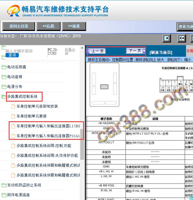Image resolution: width=193 pixels, height=200 pixels.
Task: Click the 说明 column header
Action: click(x=155, y=119)
